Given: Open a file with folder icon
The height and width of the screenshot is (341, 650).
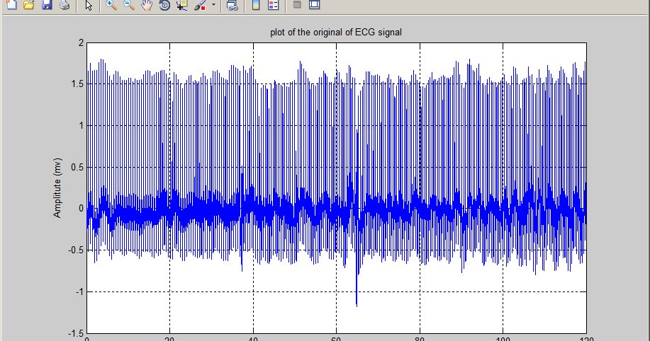Looking at the screenshot, I should click(28, 4).
